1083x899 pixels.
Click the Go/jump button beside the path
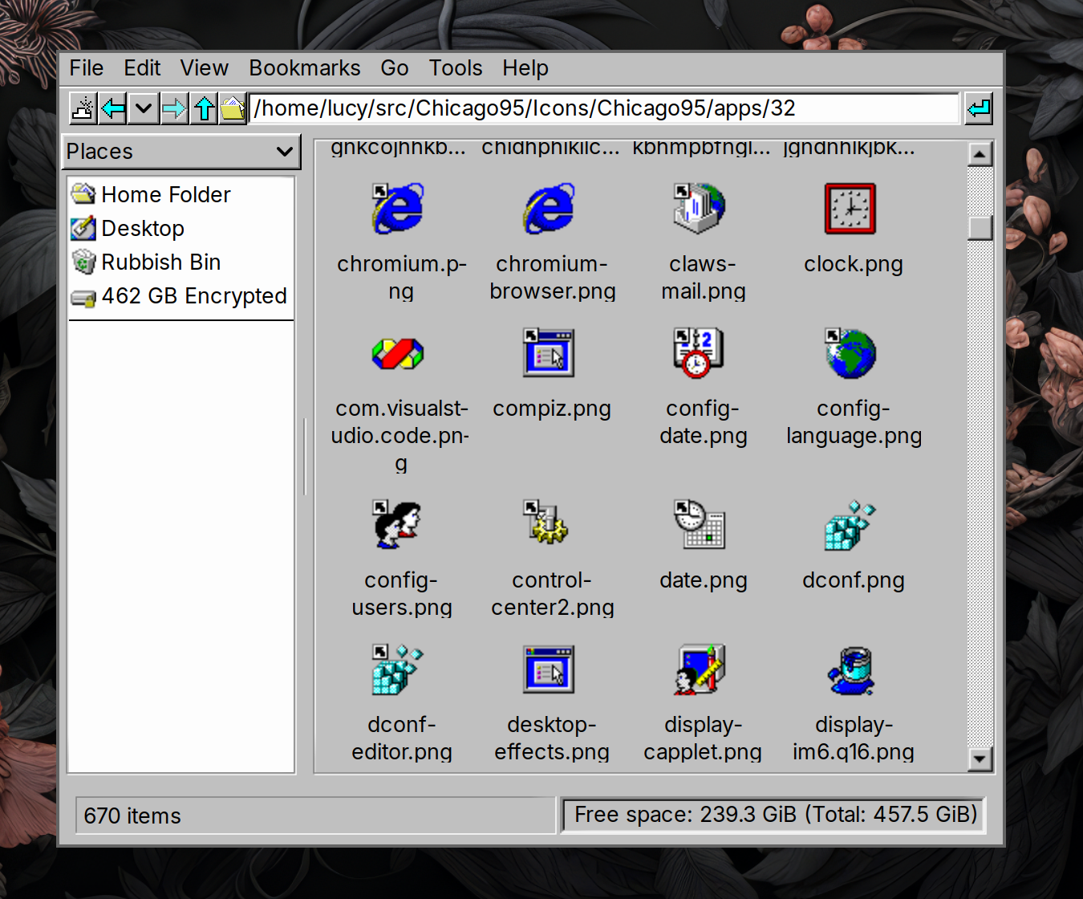click(x=979, y=108)
